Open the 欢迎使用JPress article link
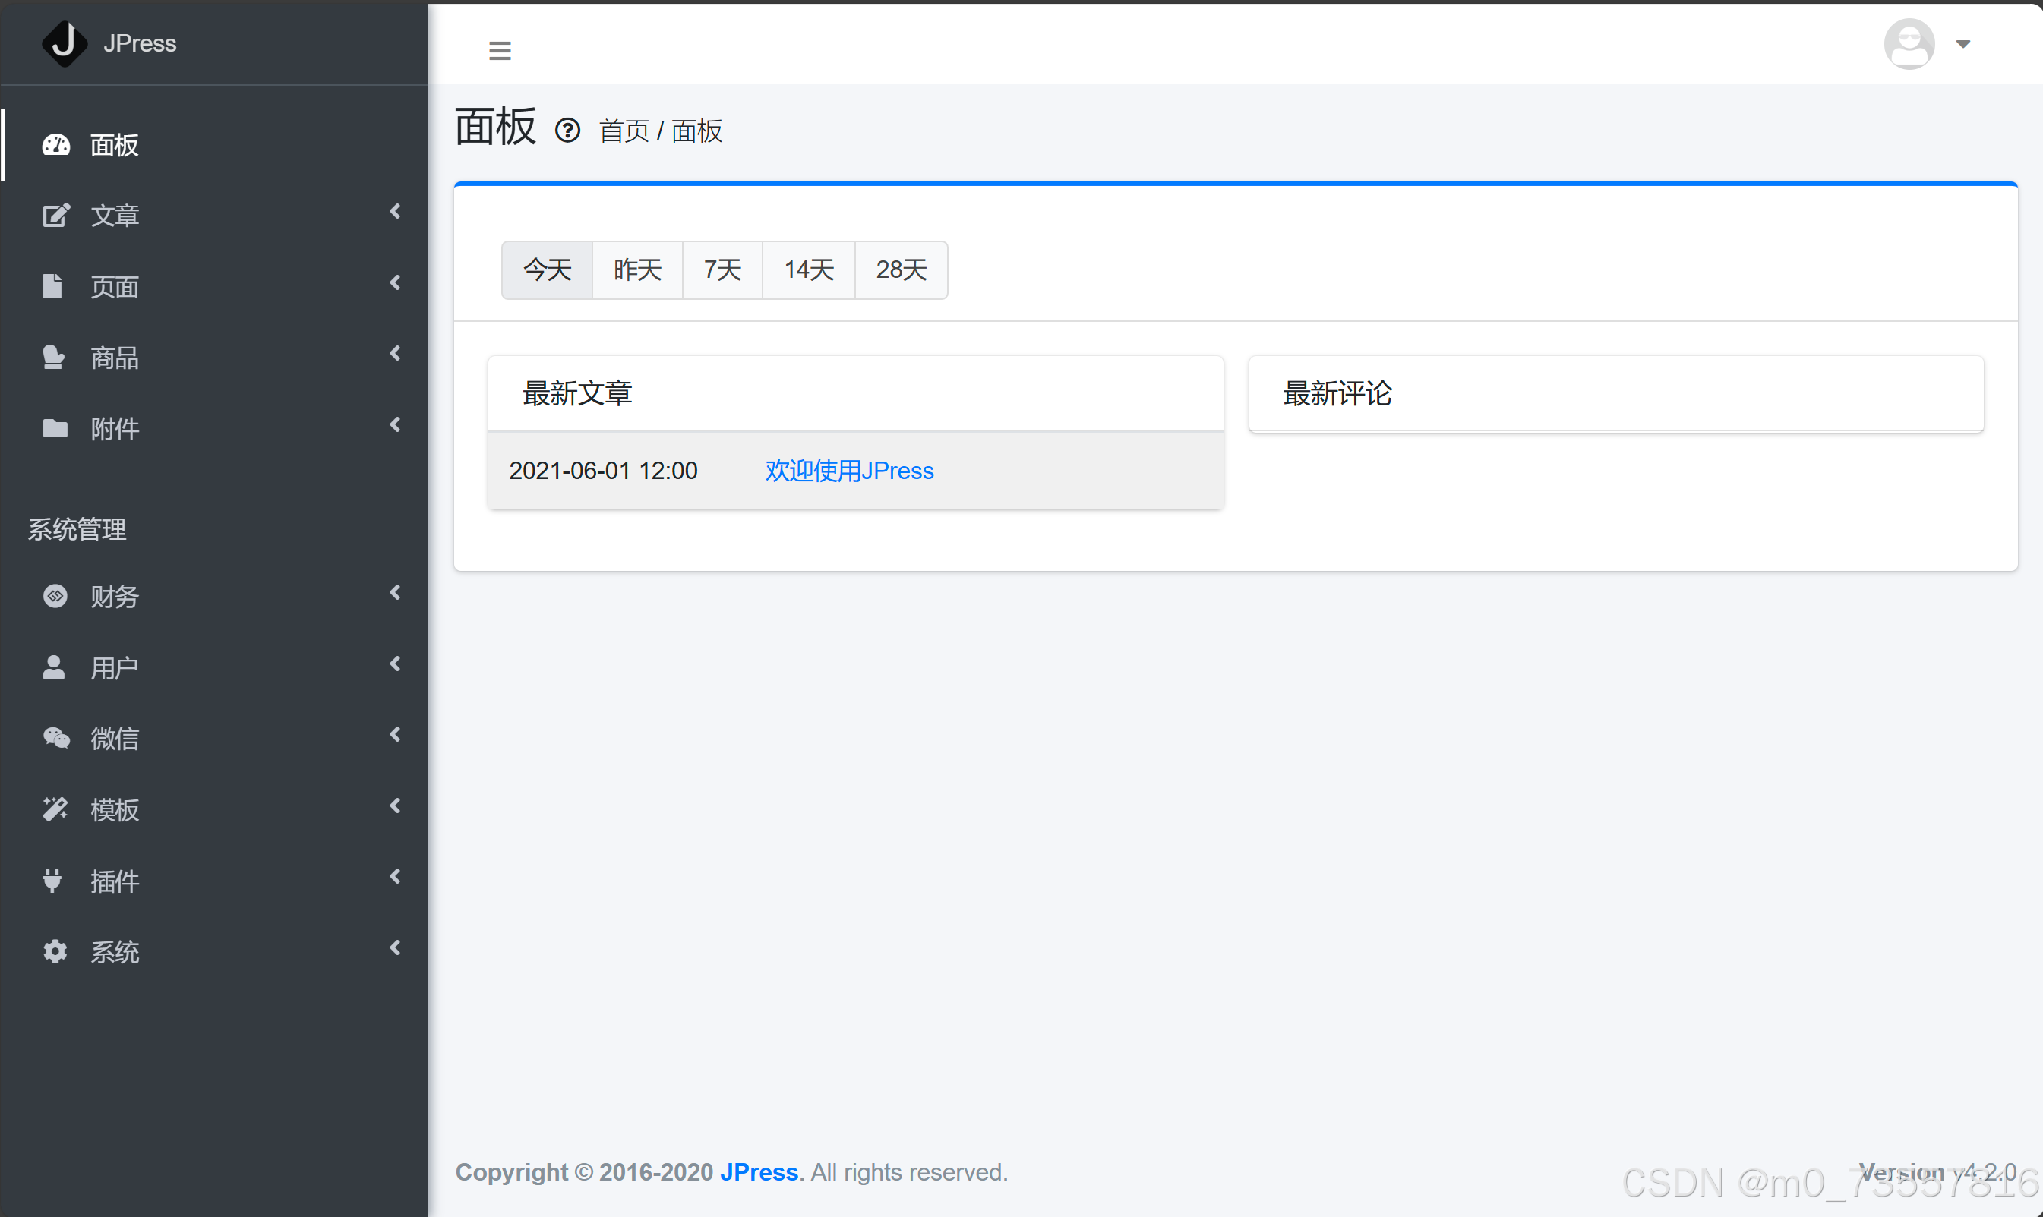 pyautogui.click(x=849, y=470)
